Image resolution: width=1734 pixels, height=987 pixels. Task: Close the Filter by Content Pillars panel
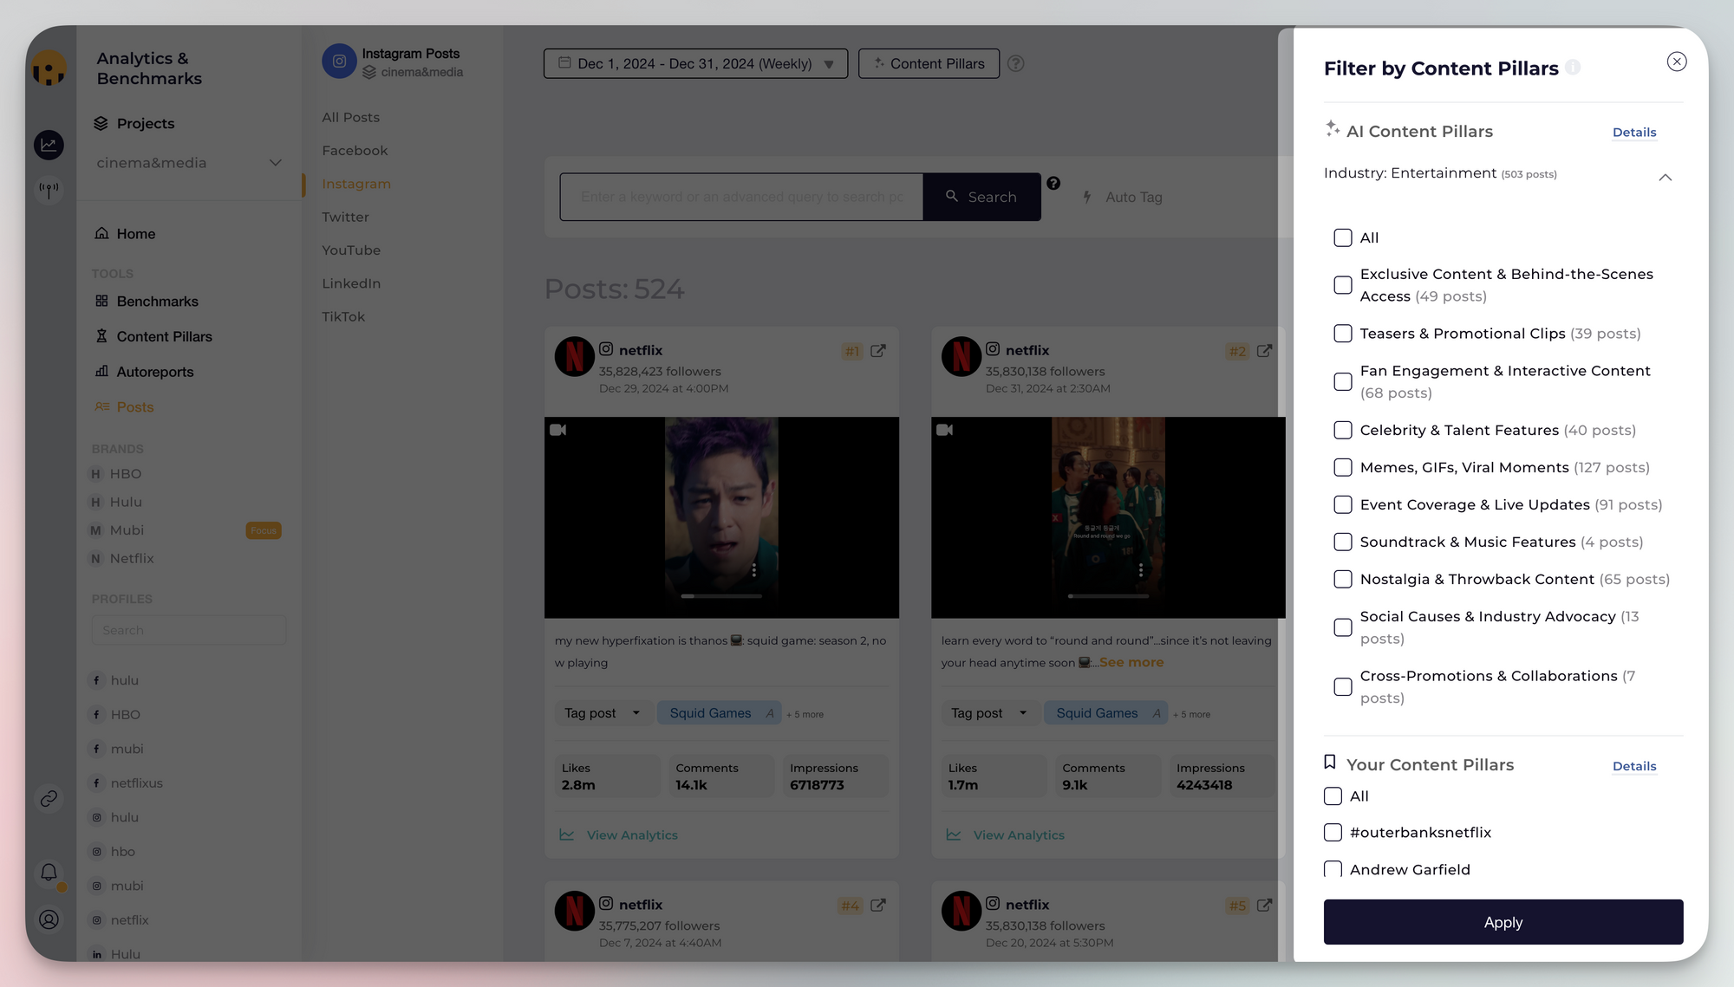coord(1676,62)
